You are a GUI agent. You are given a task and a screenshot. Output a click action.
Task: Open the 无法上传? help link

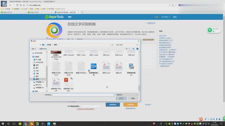(x=163, y=36)
